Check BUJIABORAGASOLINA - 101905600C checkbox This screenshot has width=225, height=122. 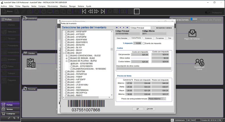[72, 69]
